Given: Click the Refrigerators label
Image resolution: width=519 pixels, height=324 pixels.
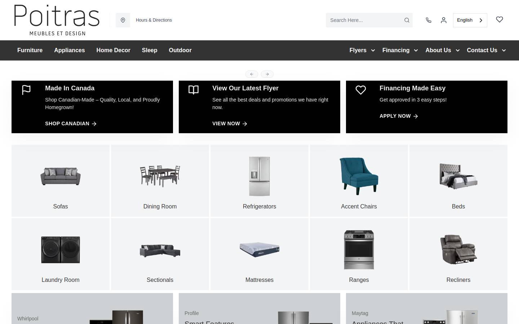Looking at the screenshot, I should coord(259,207).
